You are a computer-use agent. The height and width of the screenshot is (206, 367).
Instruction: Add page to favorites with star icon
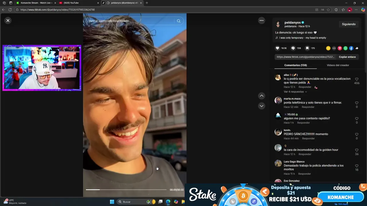(x=328, y=10)
